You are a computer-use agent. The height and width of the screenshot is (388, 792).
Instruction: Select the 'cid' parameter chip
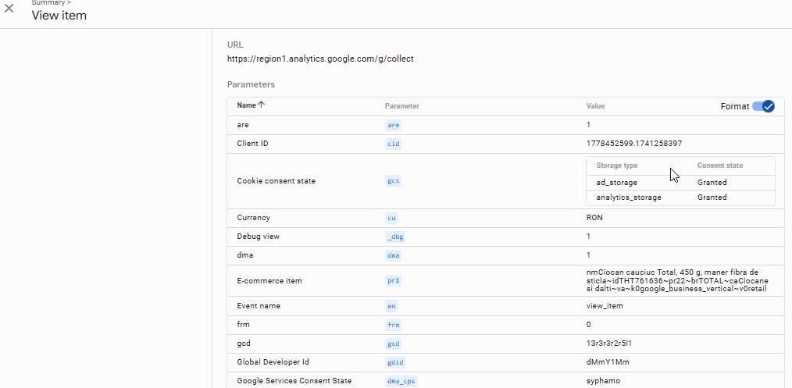click(394, 144)
